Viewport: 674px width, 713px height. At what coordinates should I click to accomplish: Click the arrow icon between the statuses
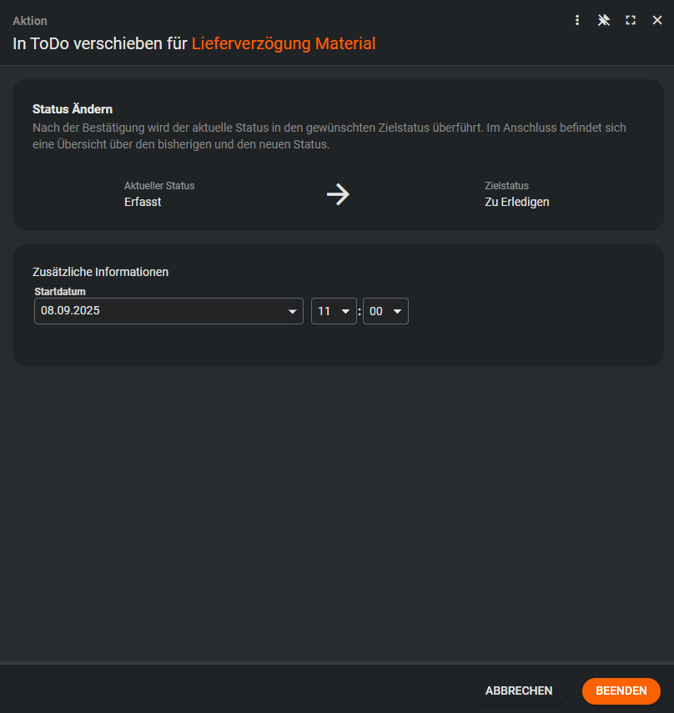click(x=338, y=194)
